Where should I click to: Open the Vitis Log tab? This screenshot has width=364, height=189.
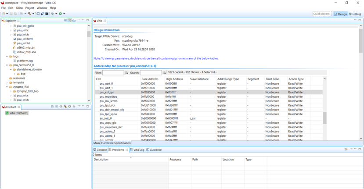[137, 150]
